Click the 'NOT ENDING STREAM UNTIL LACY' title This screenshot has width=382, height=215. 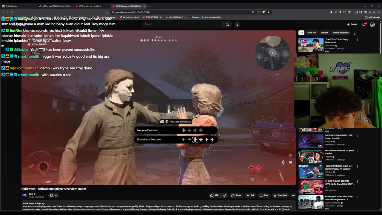[339, 183]
